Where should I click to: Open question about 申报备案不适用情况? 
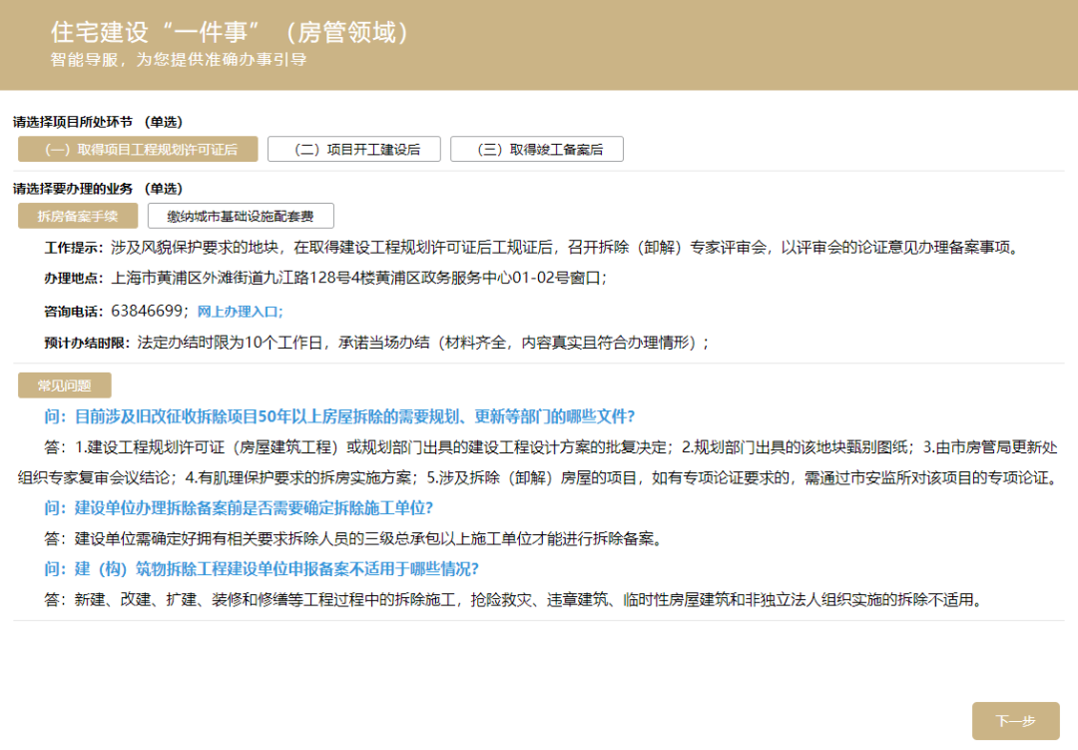pos(262,569)
